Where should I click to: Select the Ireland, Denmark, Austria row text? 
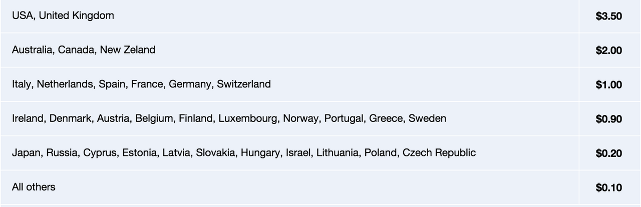click(229, 118)
